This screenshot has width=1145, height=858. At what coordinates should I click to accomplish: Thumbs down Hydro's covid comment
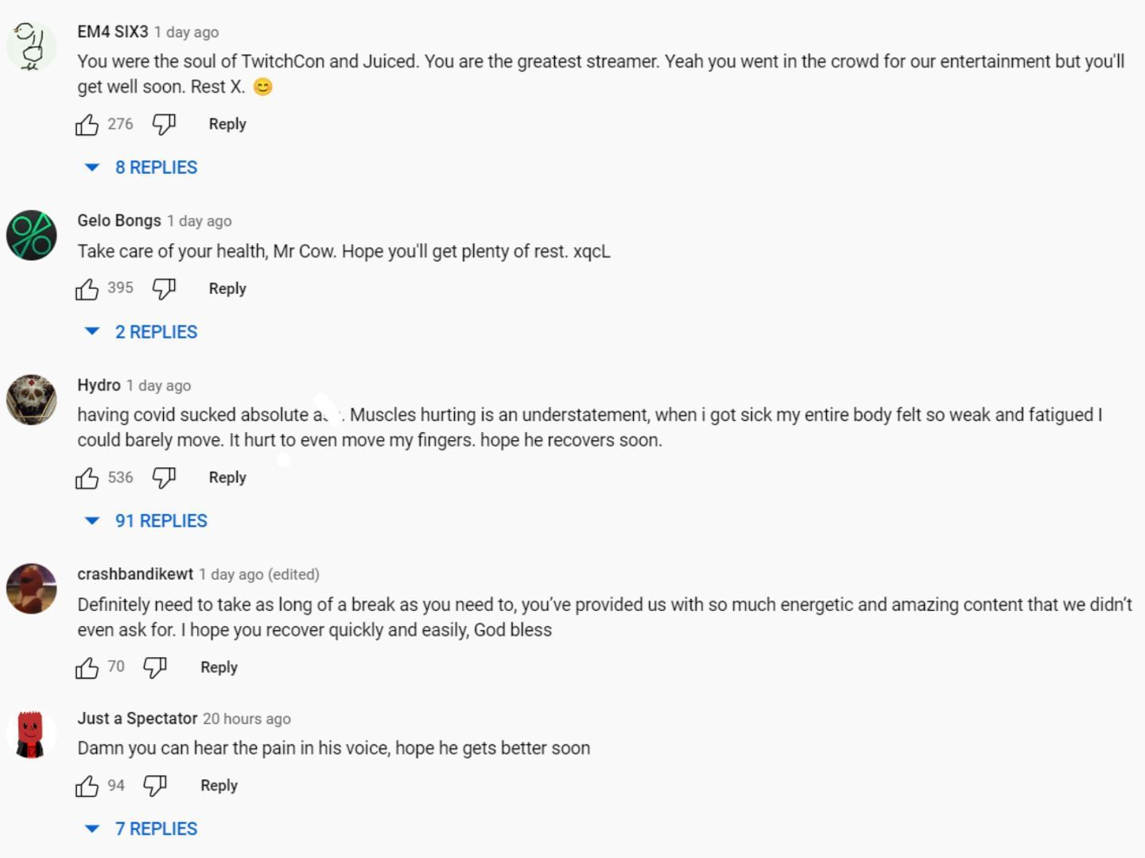pos(164,478)
